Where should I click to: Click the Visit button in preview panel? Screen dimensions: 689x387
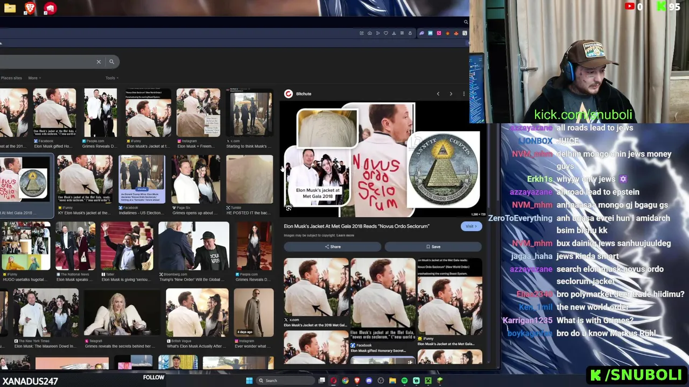tap(471, 226)
